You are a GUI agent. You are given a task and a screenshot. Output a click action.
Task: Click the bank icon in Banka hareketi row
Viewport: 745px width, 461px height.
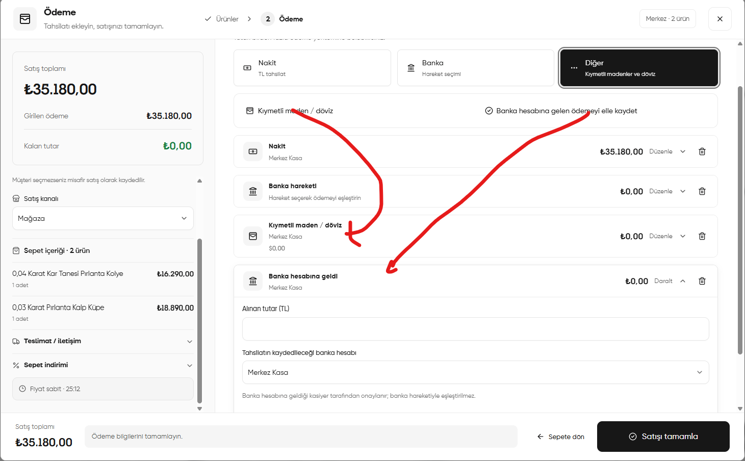click(x=253, y=191)
